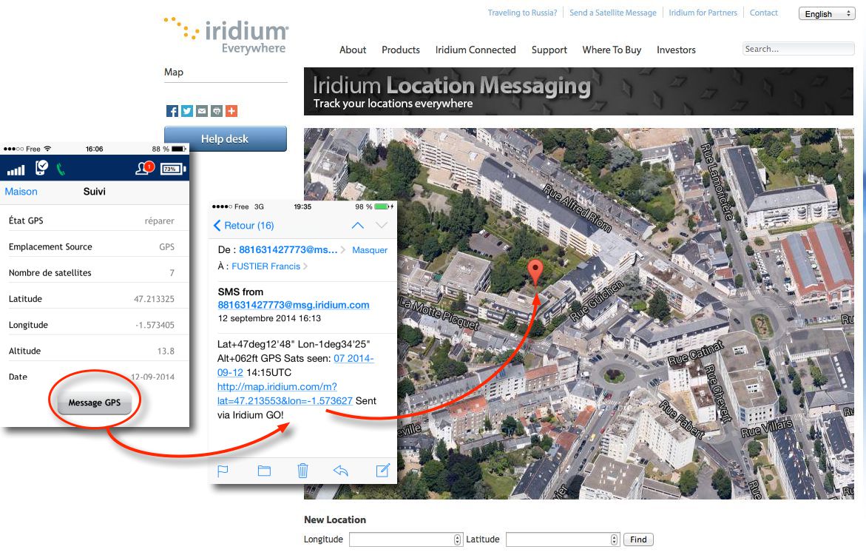Screen dimensions: 866x555
Task: Select the Latitude 47.213325 row
Action: tap(95, 299)
